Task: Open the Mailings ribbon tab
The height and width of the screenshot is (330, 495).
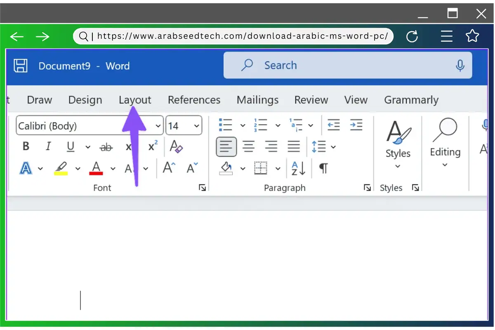Action: (x=257, y=100)
